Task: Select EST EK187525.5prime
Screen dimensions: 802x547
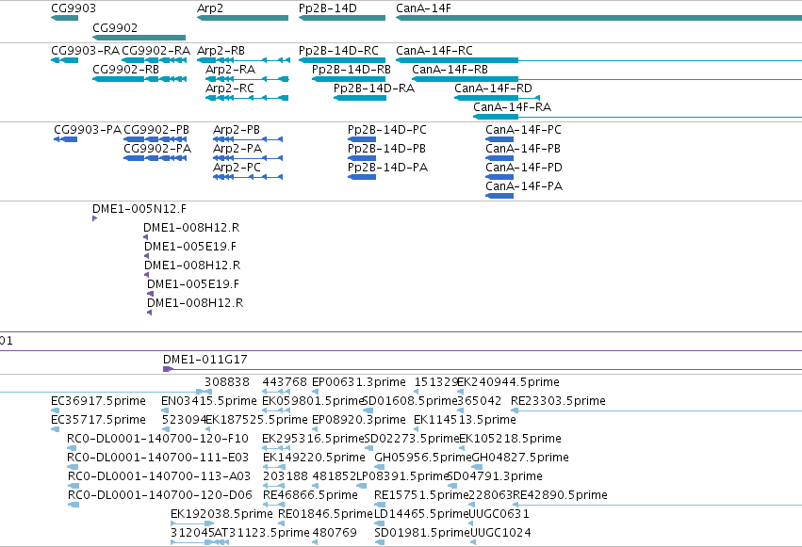Action: point(209,429)
